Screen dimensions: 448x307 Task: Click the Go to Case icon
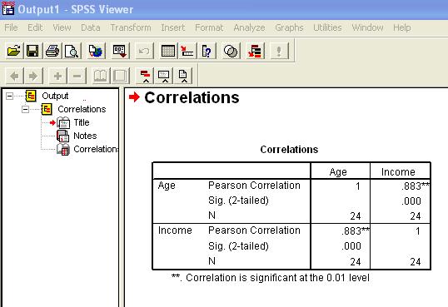tap(187, 51)
